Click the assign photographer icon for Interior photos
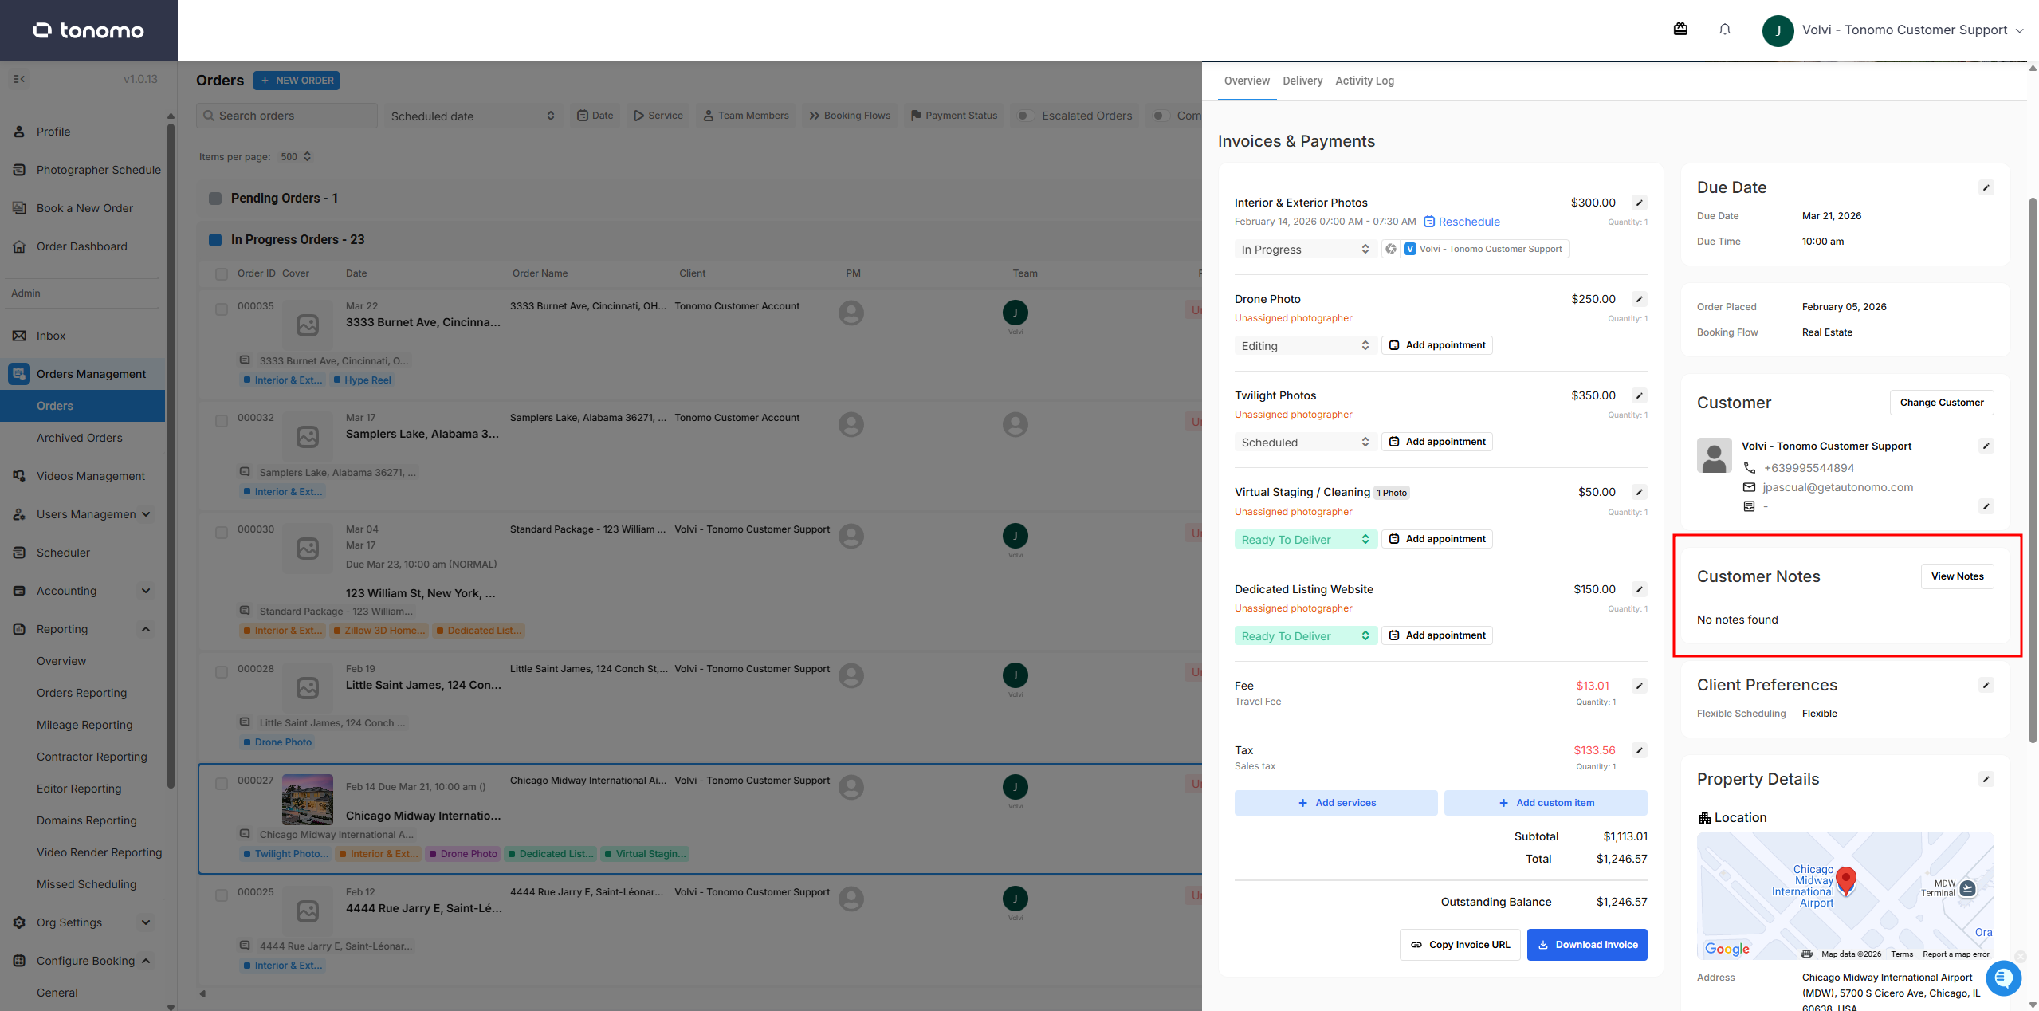The height and width of the screenshot is (1011, 2039). (x=1391, y=249)
